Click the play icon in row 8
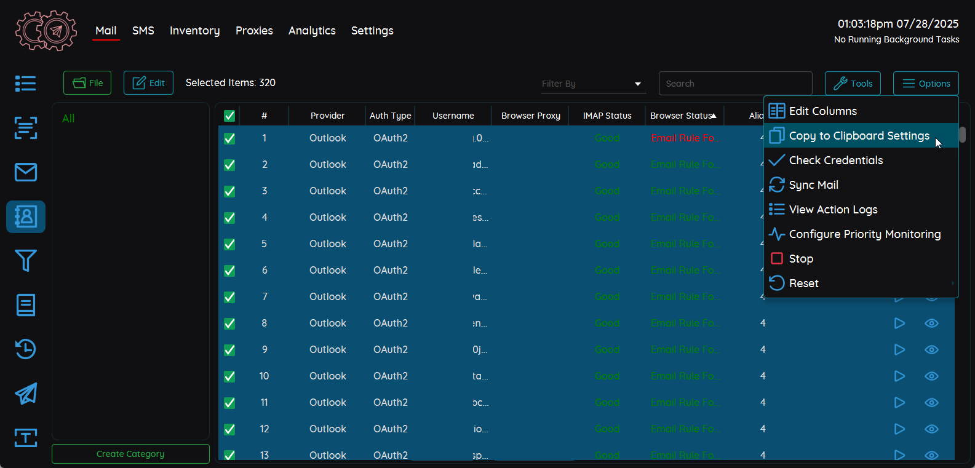Image resolution: width=975 pixels, height=468 pixels. [x=899, y=323]
